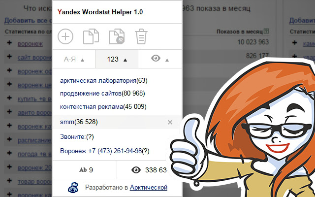Add сайт воронеж row with plus icon
Image resolution: width=315 pixels, height=197 pixels.
pyautogui.click(x=9, y=57)
